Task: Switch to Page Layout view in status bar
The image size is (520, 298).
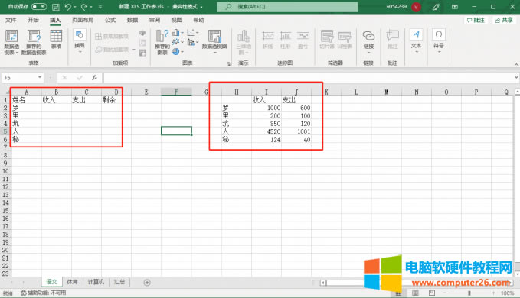Action: pyautogui.click(x=415, y=293)
